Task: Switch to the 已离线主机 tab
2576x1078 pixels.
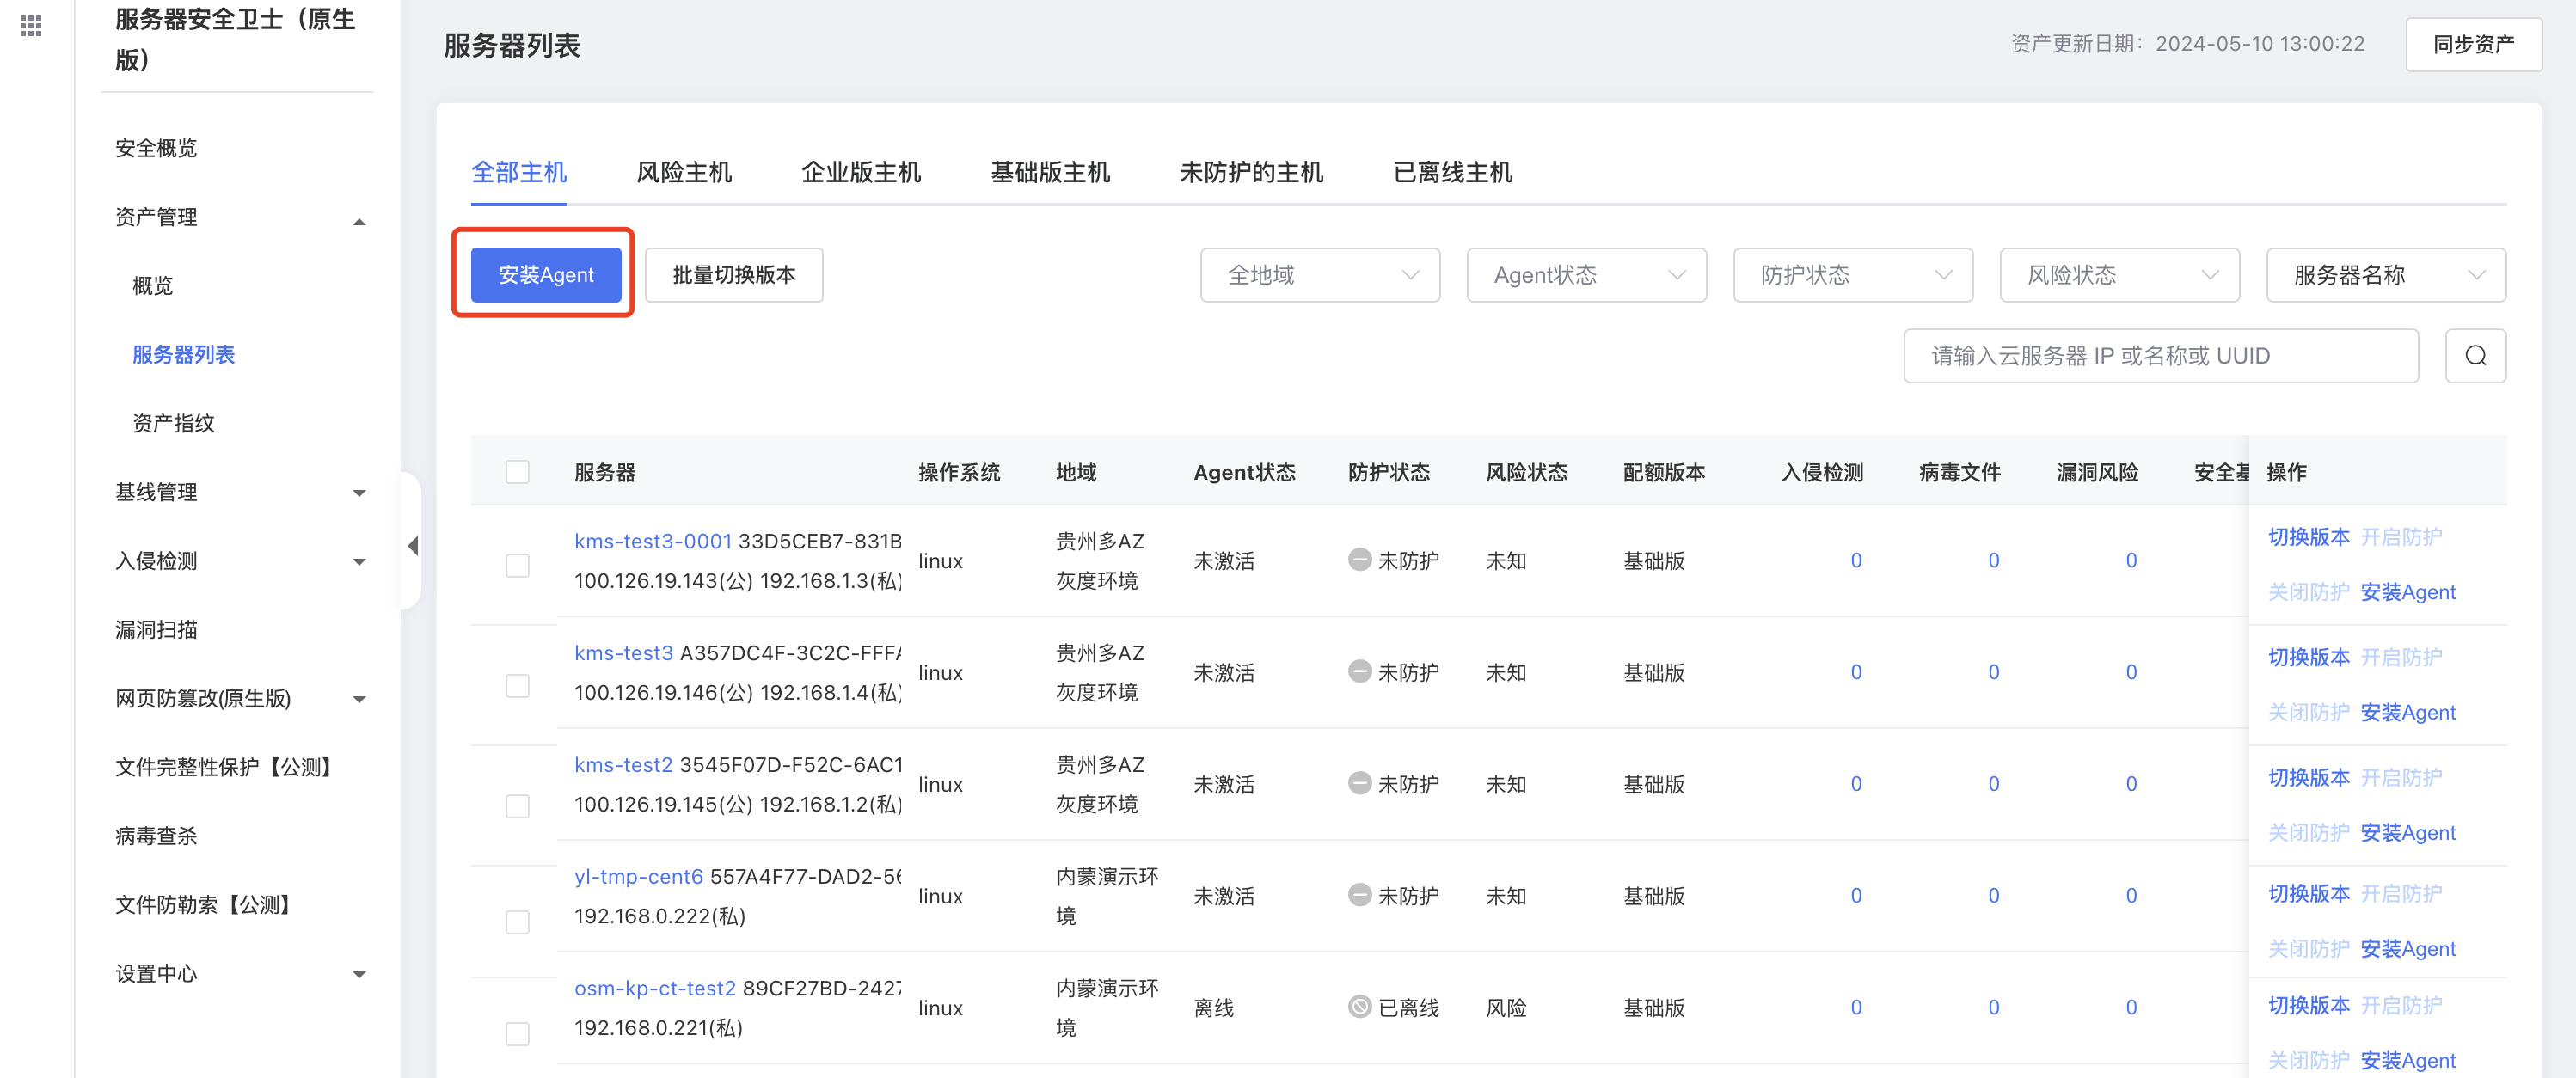Action: click(1452, 172)
